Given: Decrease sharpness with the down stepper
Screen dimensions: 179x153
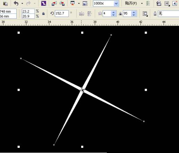Looking at the screenshot, I should coord(134,15).
